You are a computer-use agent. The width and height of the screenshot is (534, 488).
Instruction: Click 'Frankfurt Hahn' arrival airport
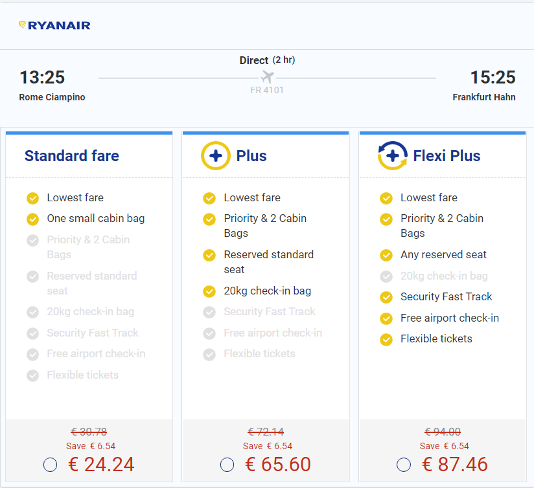[484, 97]
